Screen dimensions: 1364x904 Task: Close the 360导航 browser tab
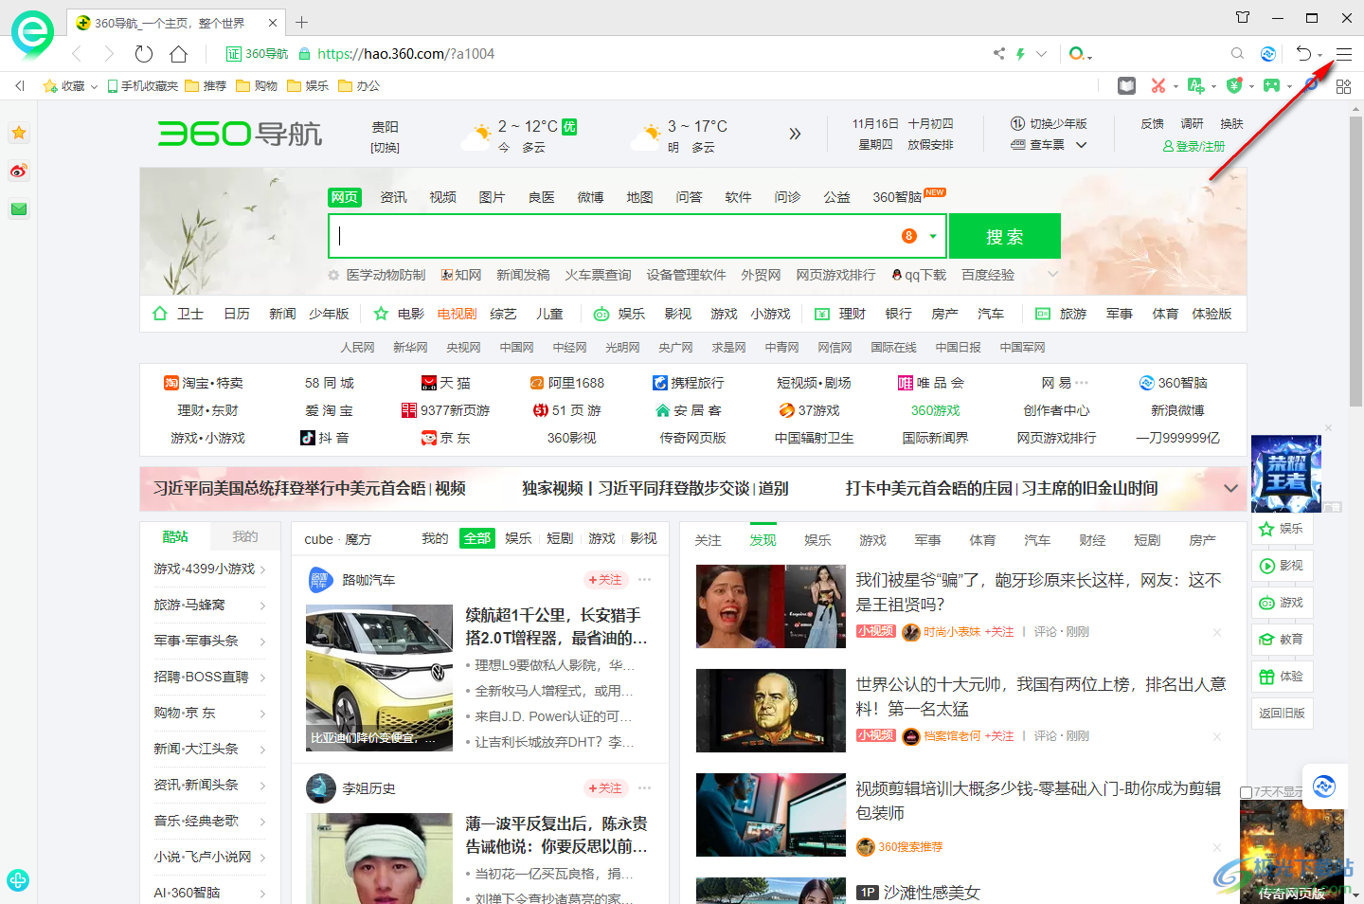[273, 23]
